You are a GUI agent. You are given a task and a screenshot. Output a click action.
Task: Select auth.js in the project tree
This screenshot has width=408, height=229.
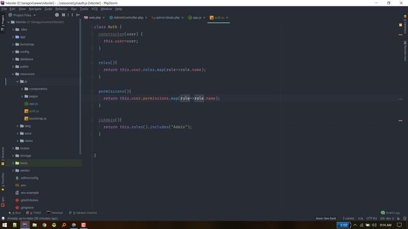pyautogui.click(x=31, y=111)
